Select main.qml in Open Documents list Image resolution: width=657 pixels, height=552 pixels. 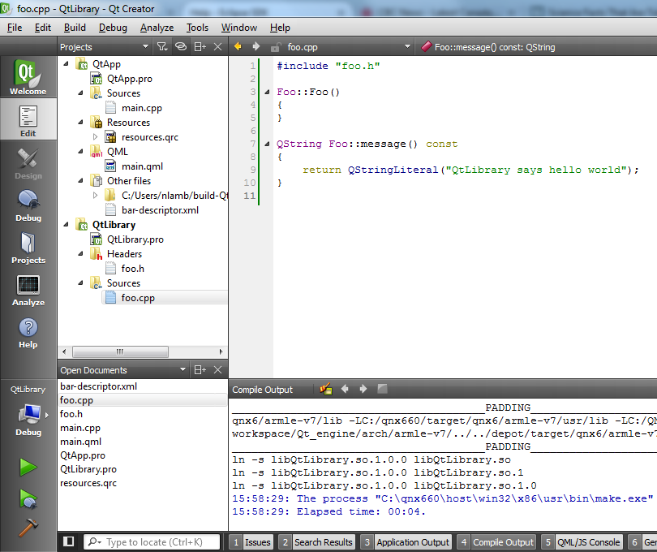[80, 442]
